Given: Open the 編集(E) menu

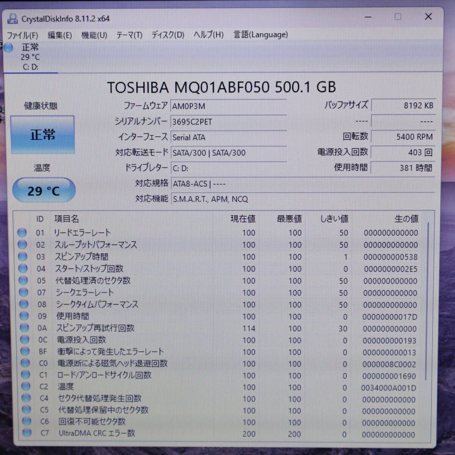Looking at the screenshot, I should click(60, 35).
